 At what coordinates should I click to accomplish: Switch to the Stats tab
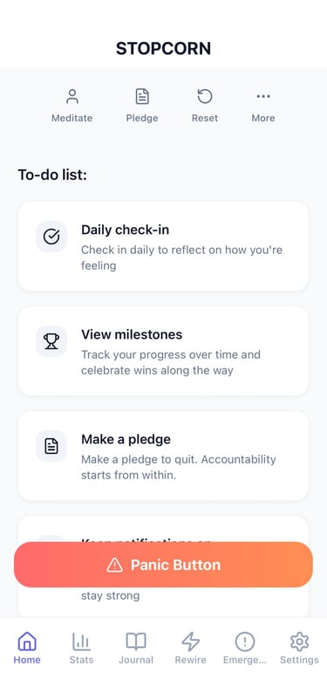[81, 649]
